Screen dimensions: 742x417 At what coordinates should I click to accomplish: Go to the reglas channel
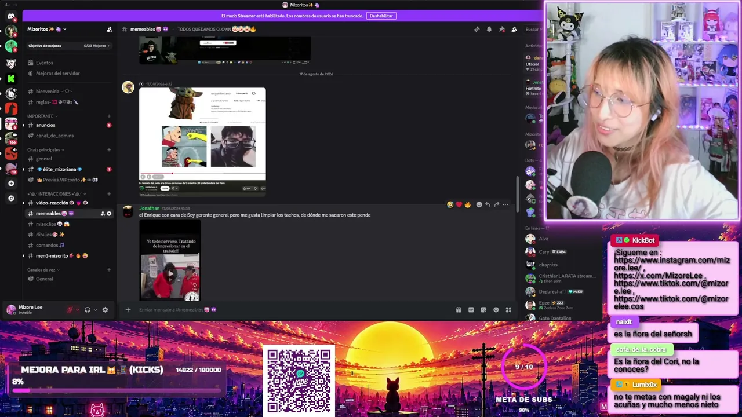[69, 102]
